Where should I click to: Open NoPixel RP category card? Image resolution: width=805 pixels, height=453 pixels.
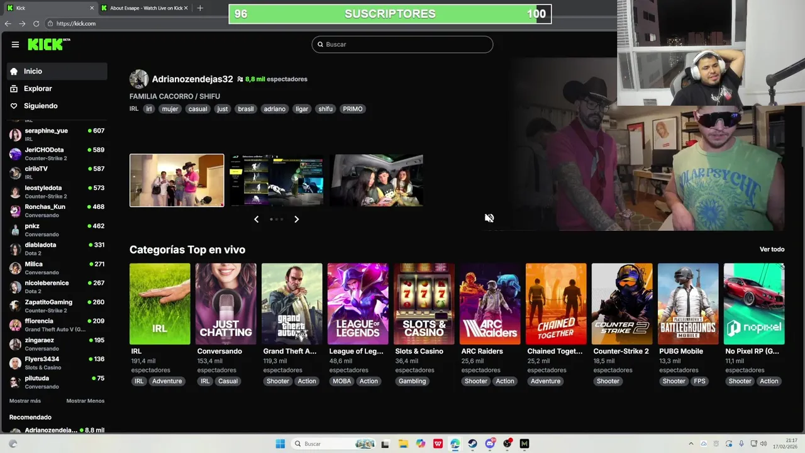(754, 304)
